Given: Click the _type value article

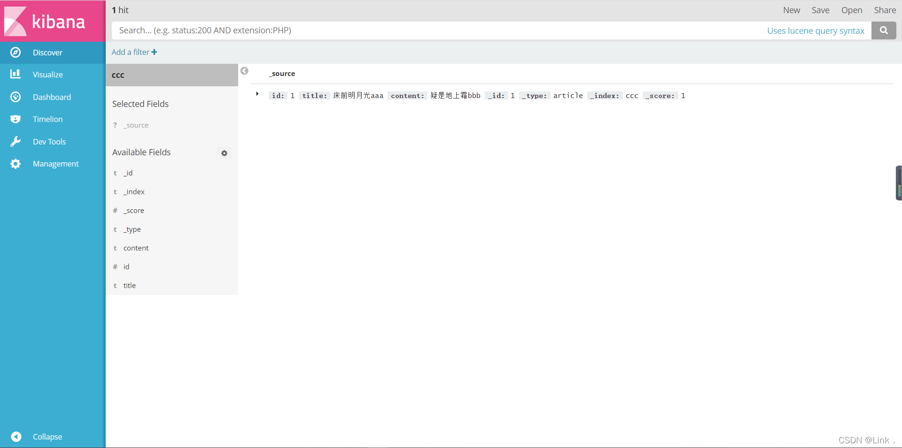Looking at the screenshot, I should click(568, 96).
